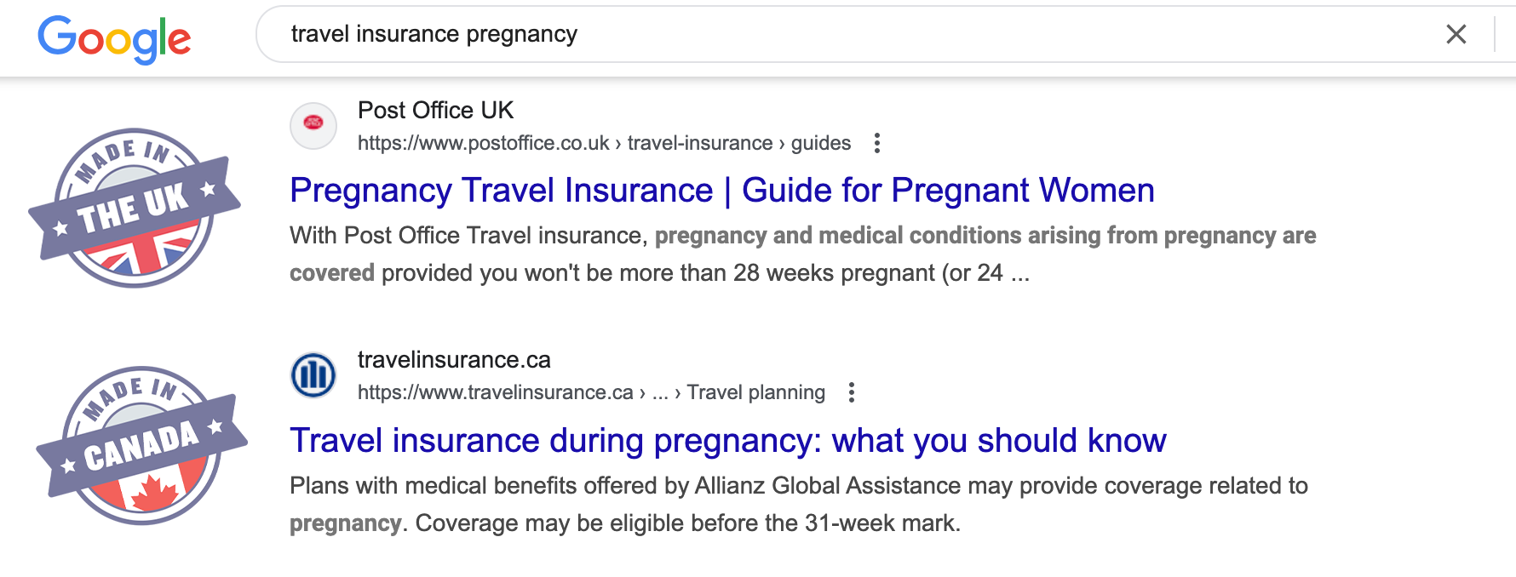The height and width of the screenshot is (577, 1516).
Task: Clear the search query with X
Action: [1456, 34]
